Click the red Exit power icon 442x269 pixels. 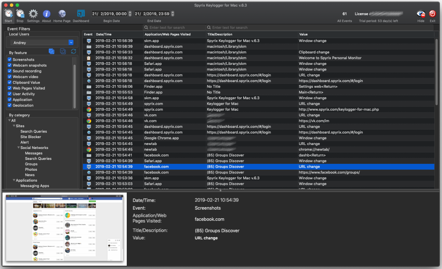[432, 14]
